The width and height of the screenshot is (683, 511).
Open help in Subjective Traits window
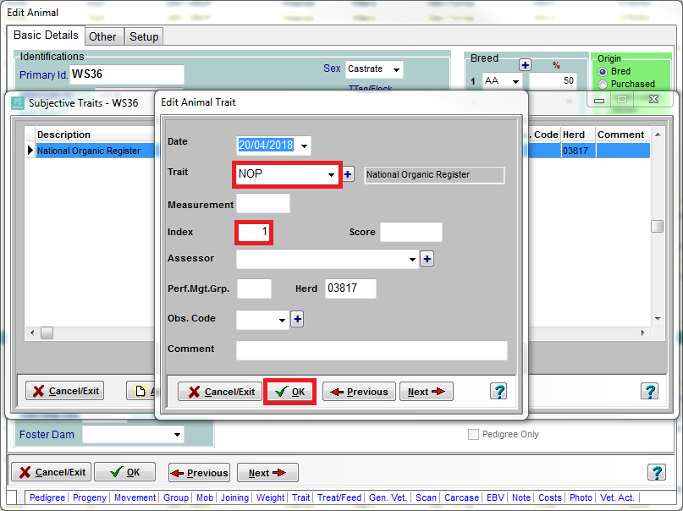coord(649,391)
